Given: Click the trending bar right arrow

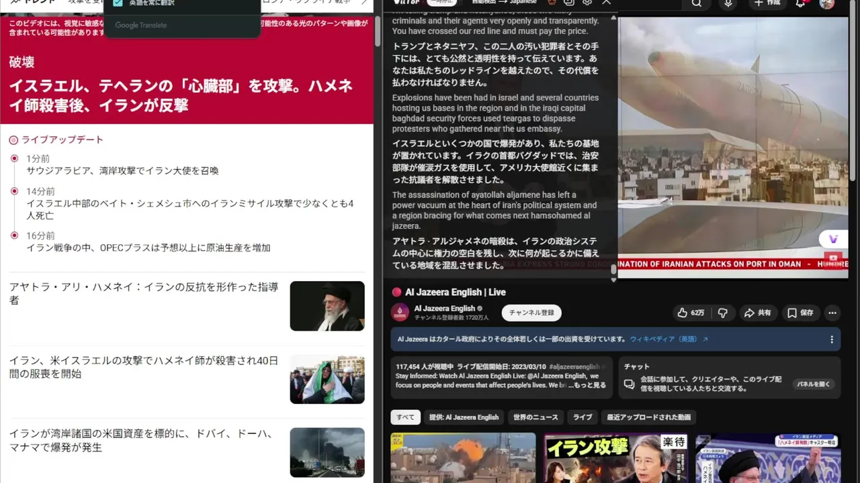Looking at the screenshot, I should tap(365, 2).
